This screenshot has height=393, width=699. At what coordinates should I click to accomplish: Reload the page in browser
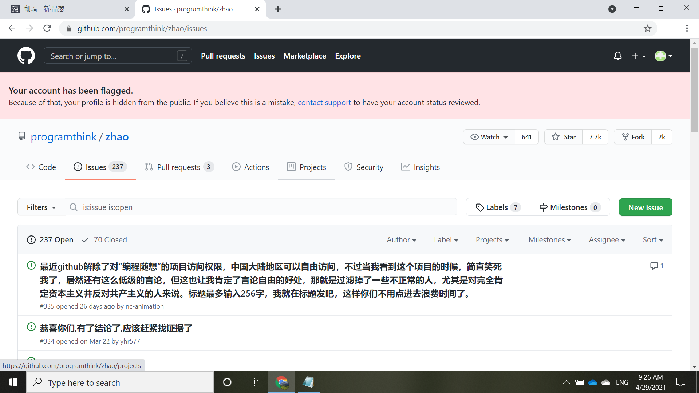click(47, 28)
